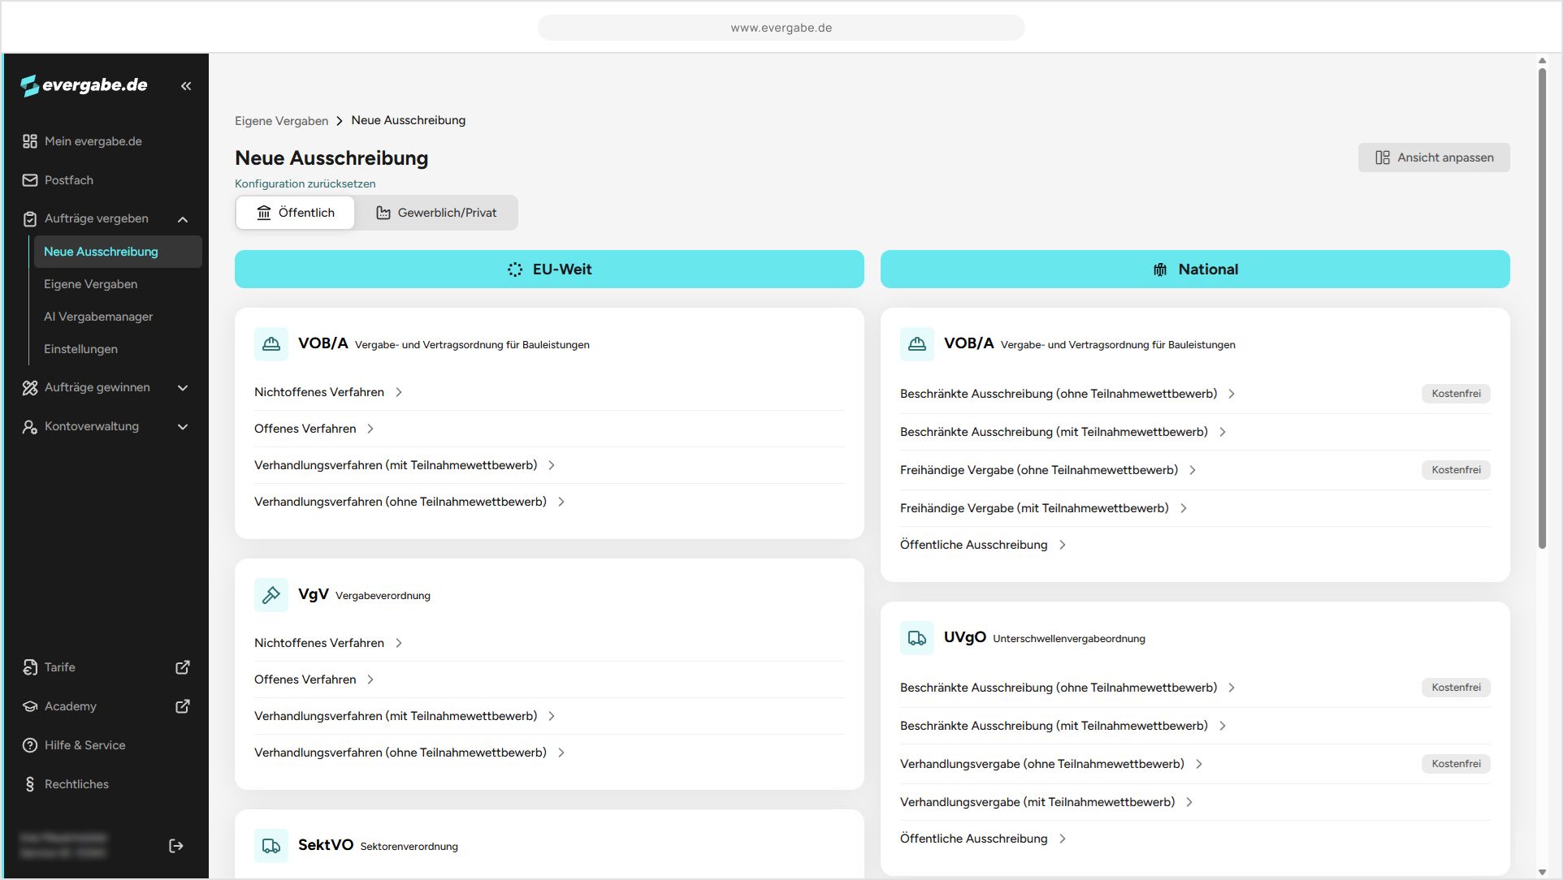Open AI Vergabemanager sidebar item
The image size is (1563, 880).
(98, 317)
